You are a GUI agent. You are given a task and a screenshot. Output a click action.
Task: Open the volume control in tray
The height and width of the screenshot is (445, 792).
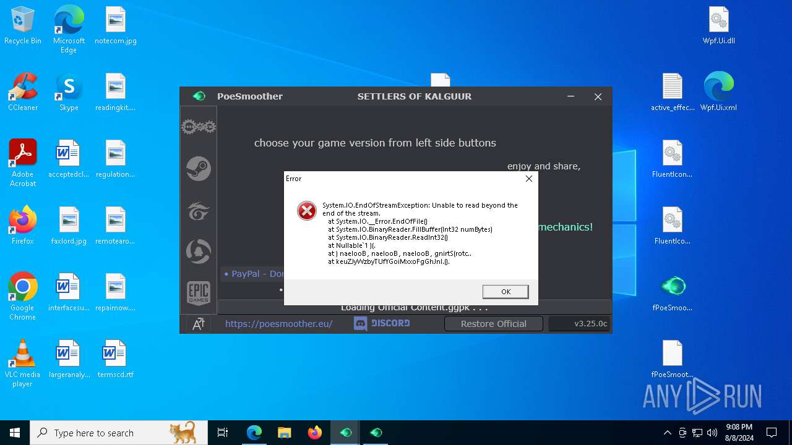(x=712, y=433)
